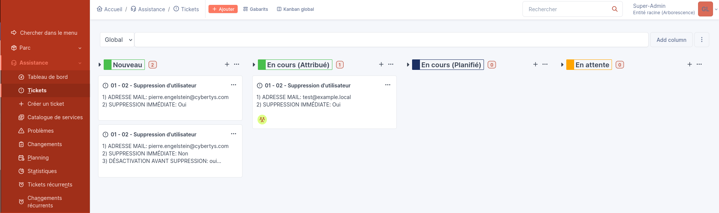Click the Accueil home icon in breadcrumb

pos(100,9)
